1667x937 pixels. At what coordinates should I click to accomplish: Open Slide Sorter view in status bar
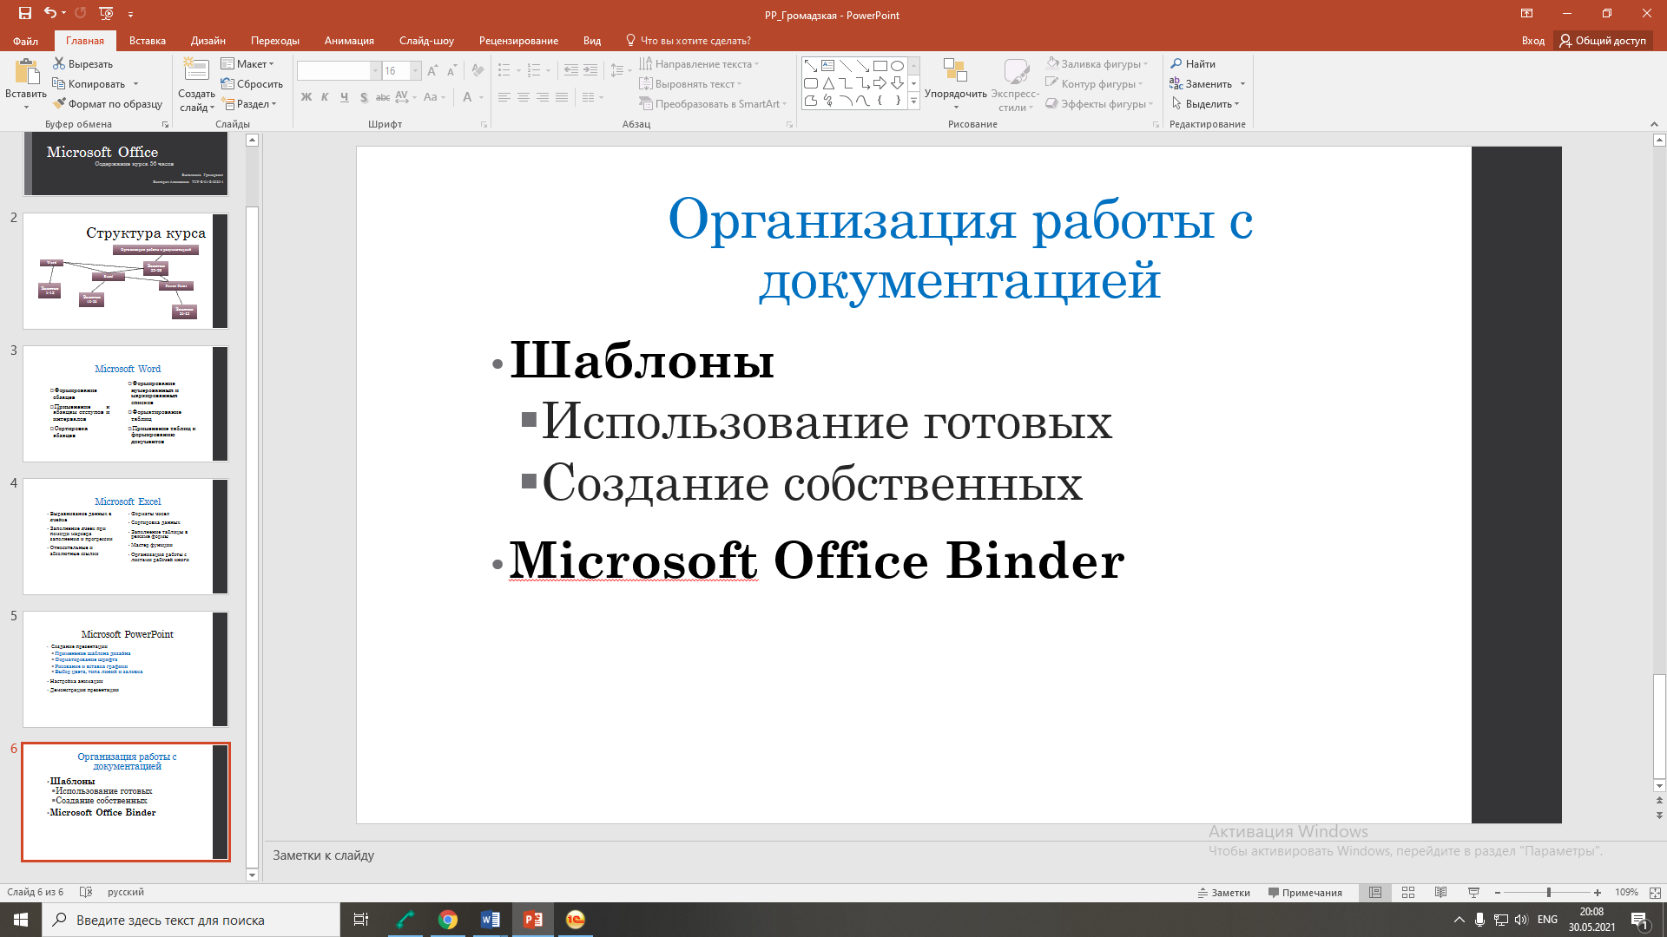[1408, 892]
